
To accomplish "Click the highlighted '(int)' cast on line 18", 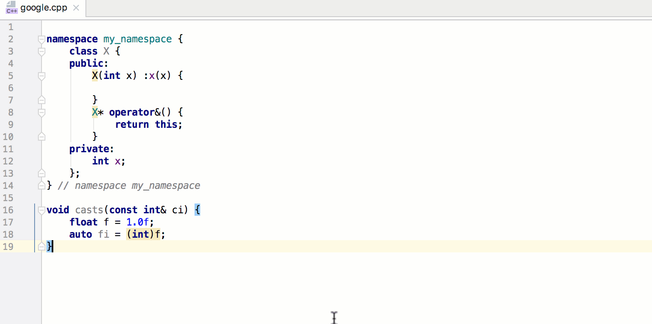I will coord(140,234).
